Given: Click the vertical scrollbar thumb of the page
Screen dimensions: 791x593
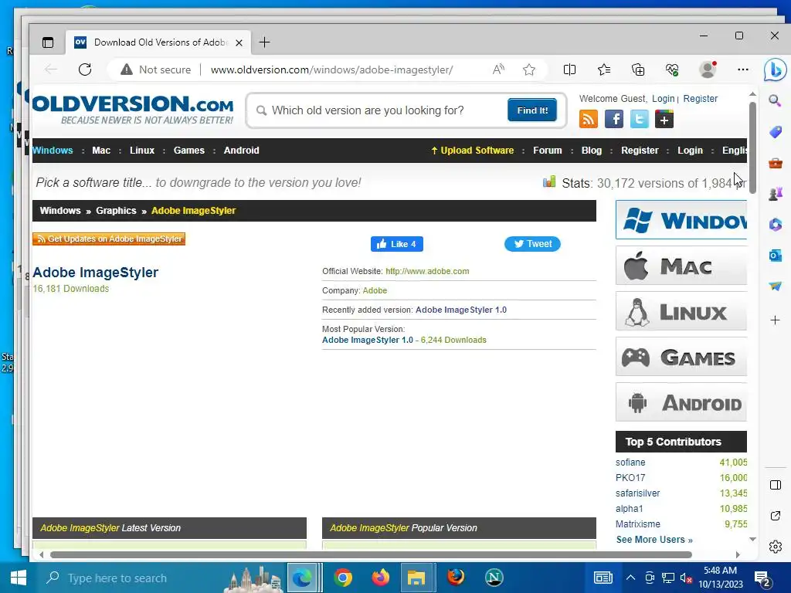Looking at the screenshot, I should (x=752, y=147).
